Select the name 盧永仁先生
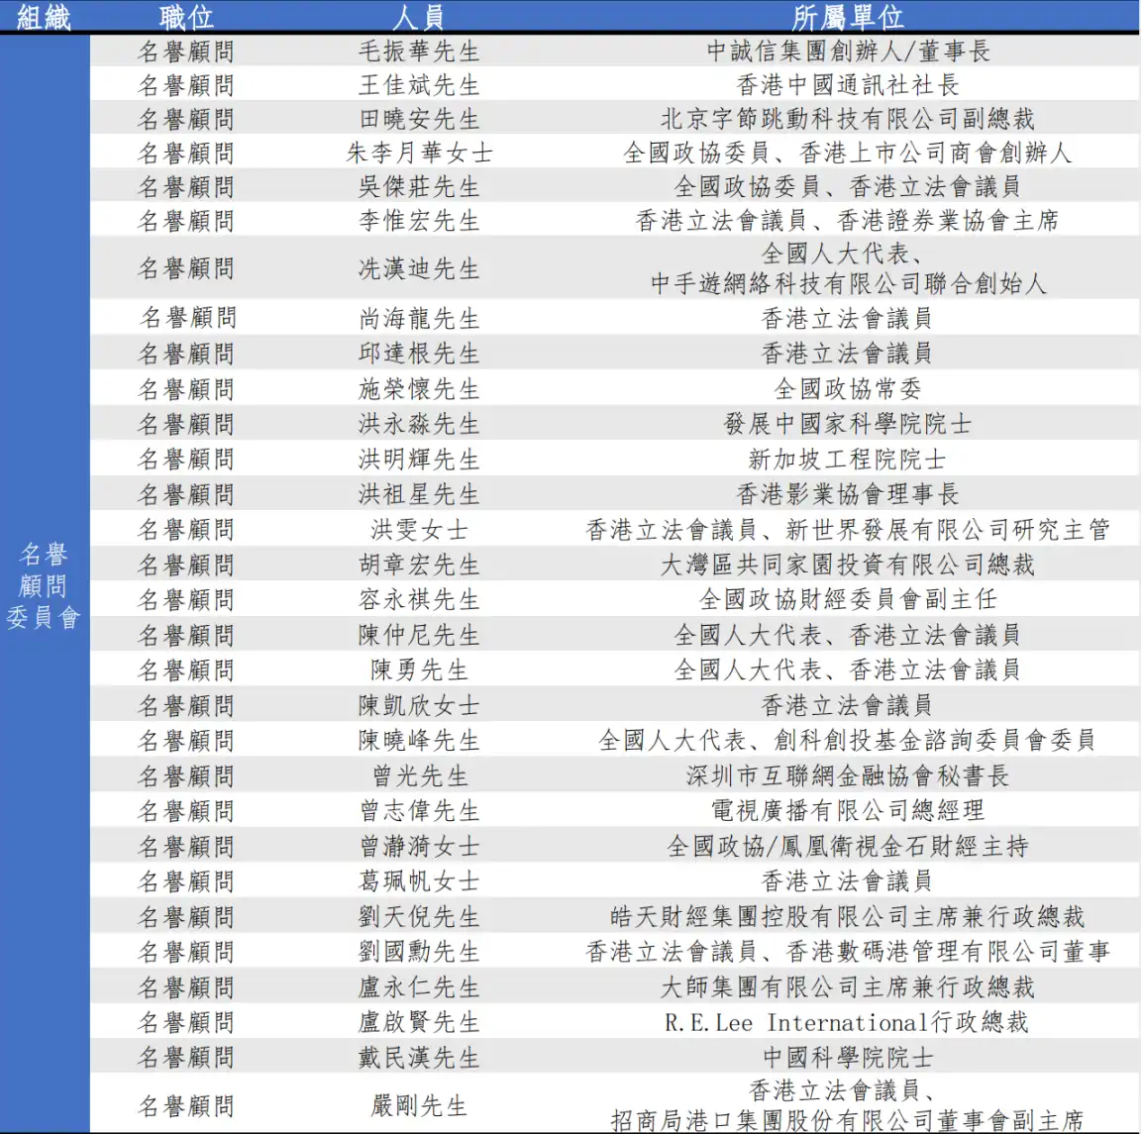This screenshot has width=1141, height=1134. click(419, 987)
